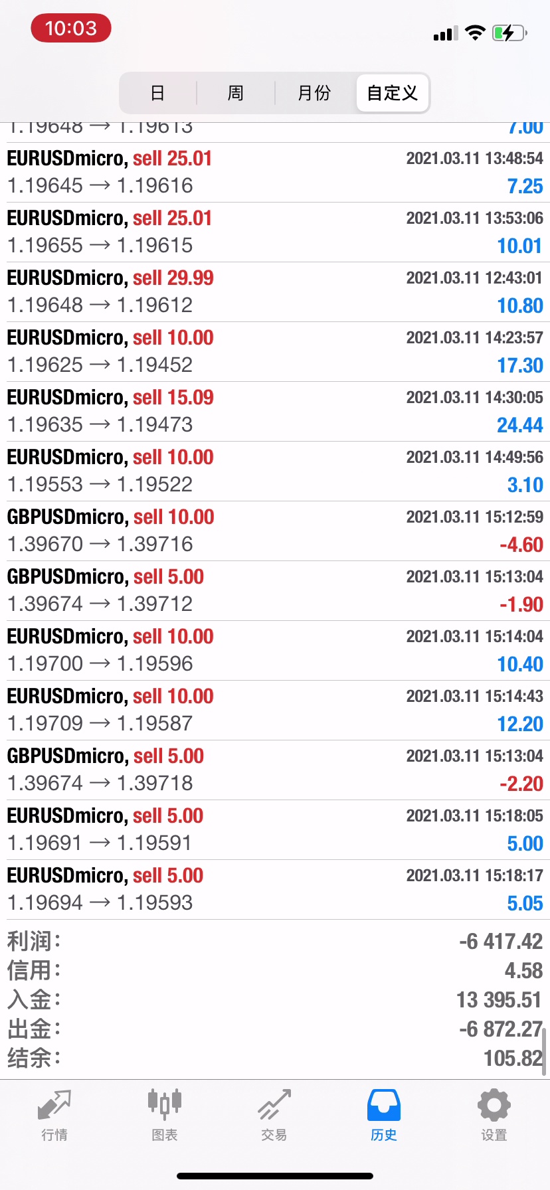Open the trade closed at 15:18:17
The image size is (550, 1190).
(x=275, y=889)
